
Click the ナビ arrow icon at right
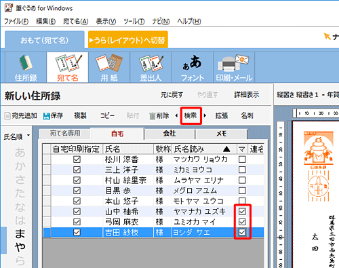(327, 36)
